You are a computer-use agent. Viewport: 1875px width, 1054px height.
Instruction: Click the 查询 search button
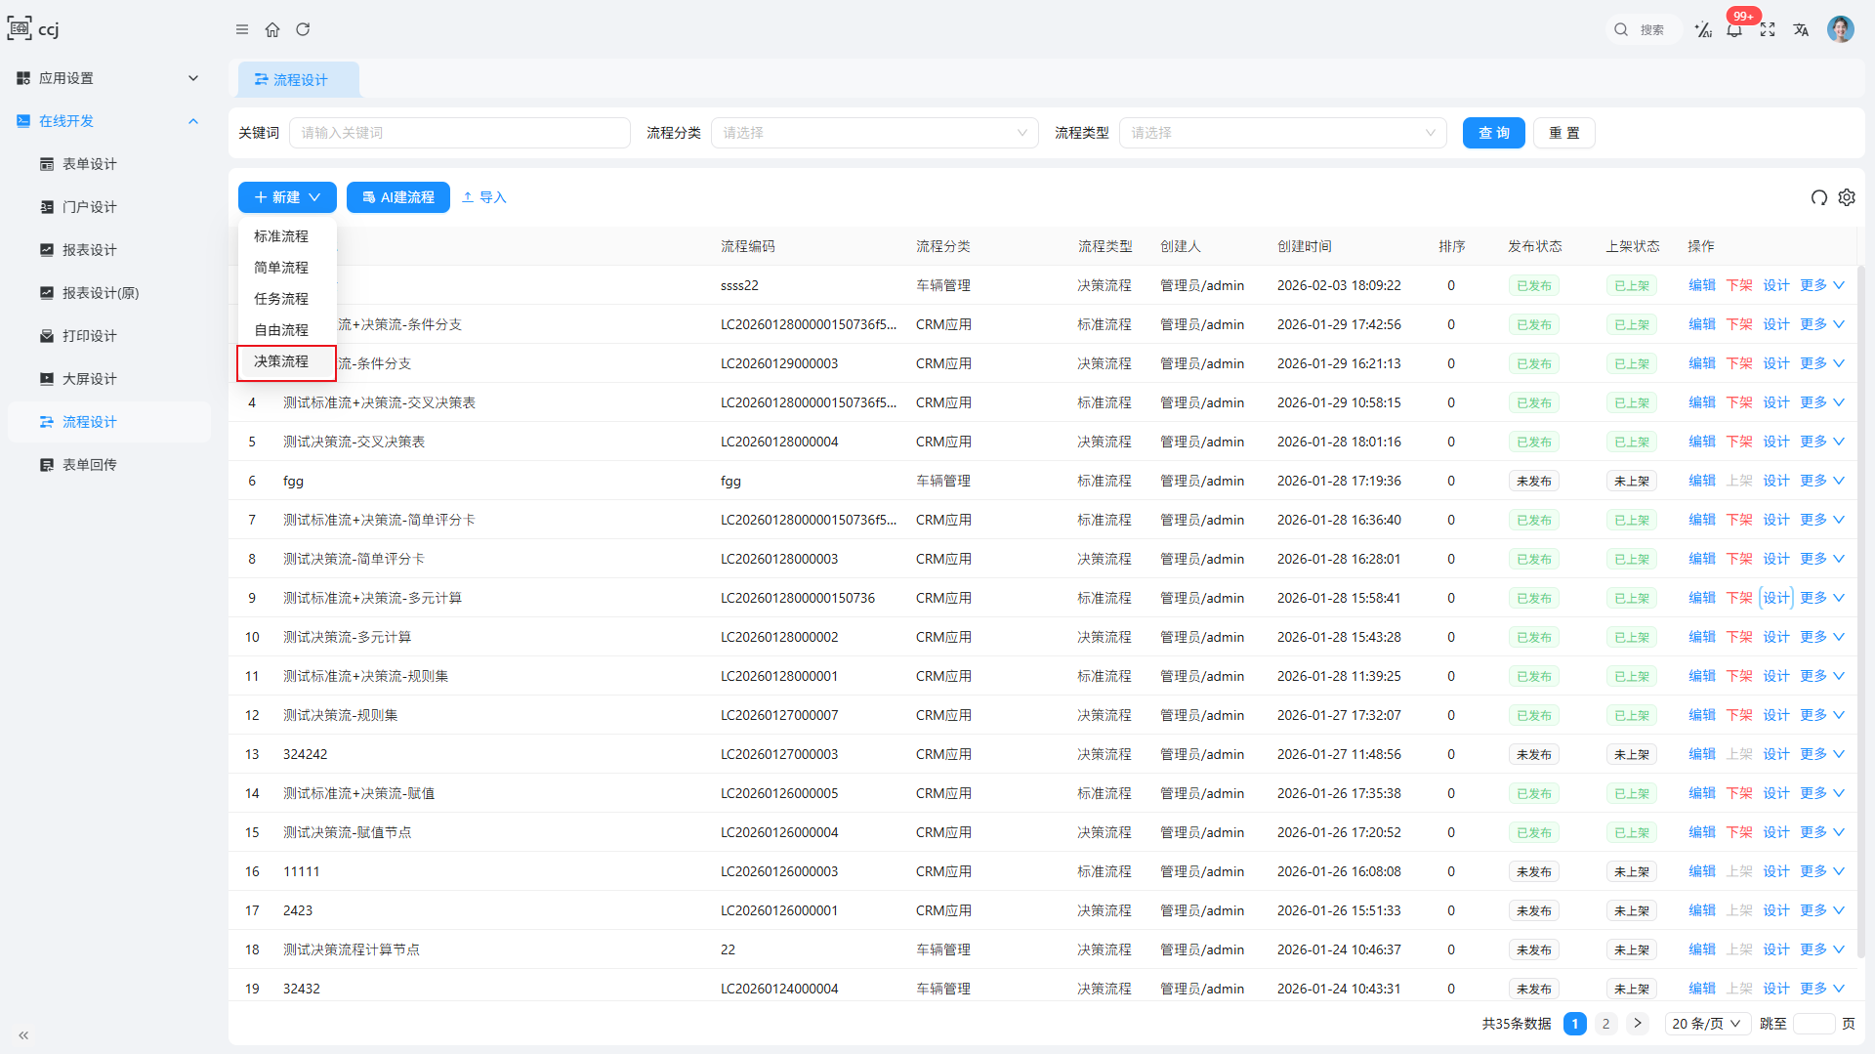click(x=1493, y=133)
